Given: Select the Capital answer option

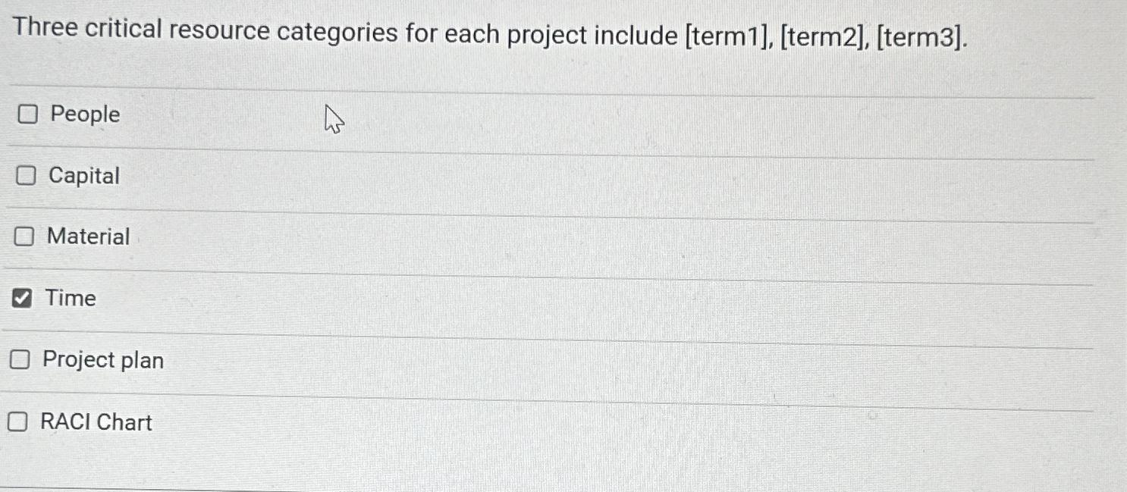Looking at the screenshot, I should pyautogui.click(x=83, y=176).
